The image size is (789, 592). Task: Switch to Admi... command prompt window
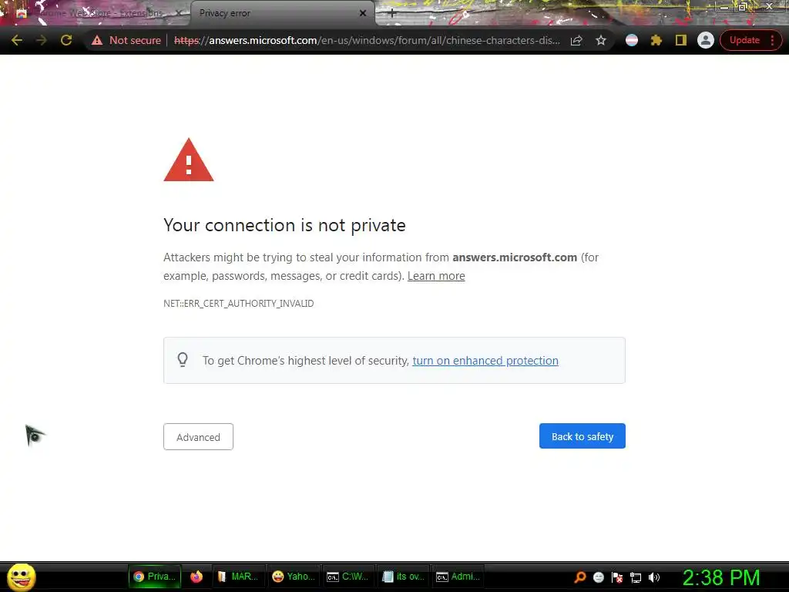pos(458,577)
